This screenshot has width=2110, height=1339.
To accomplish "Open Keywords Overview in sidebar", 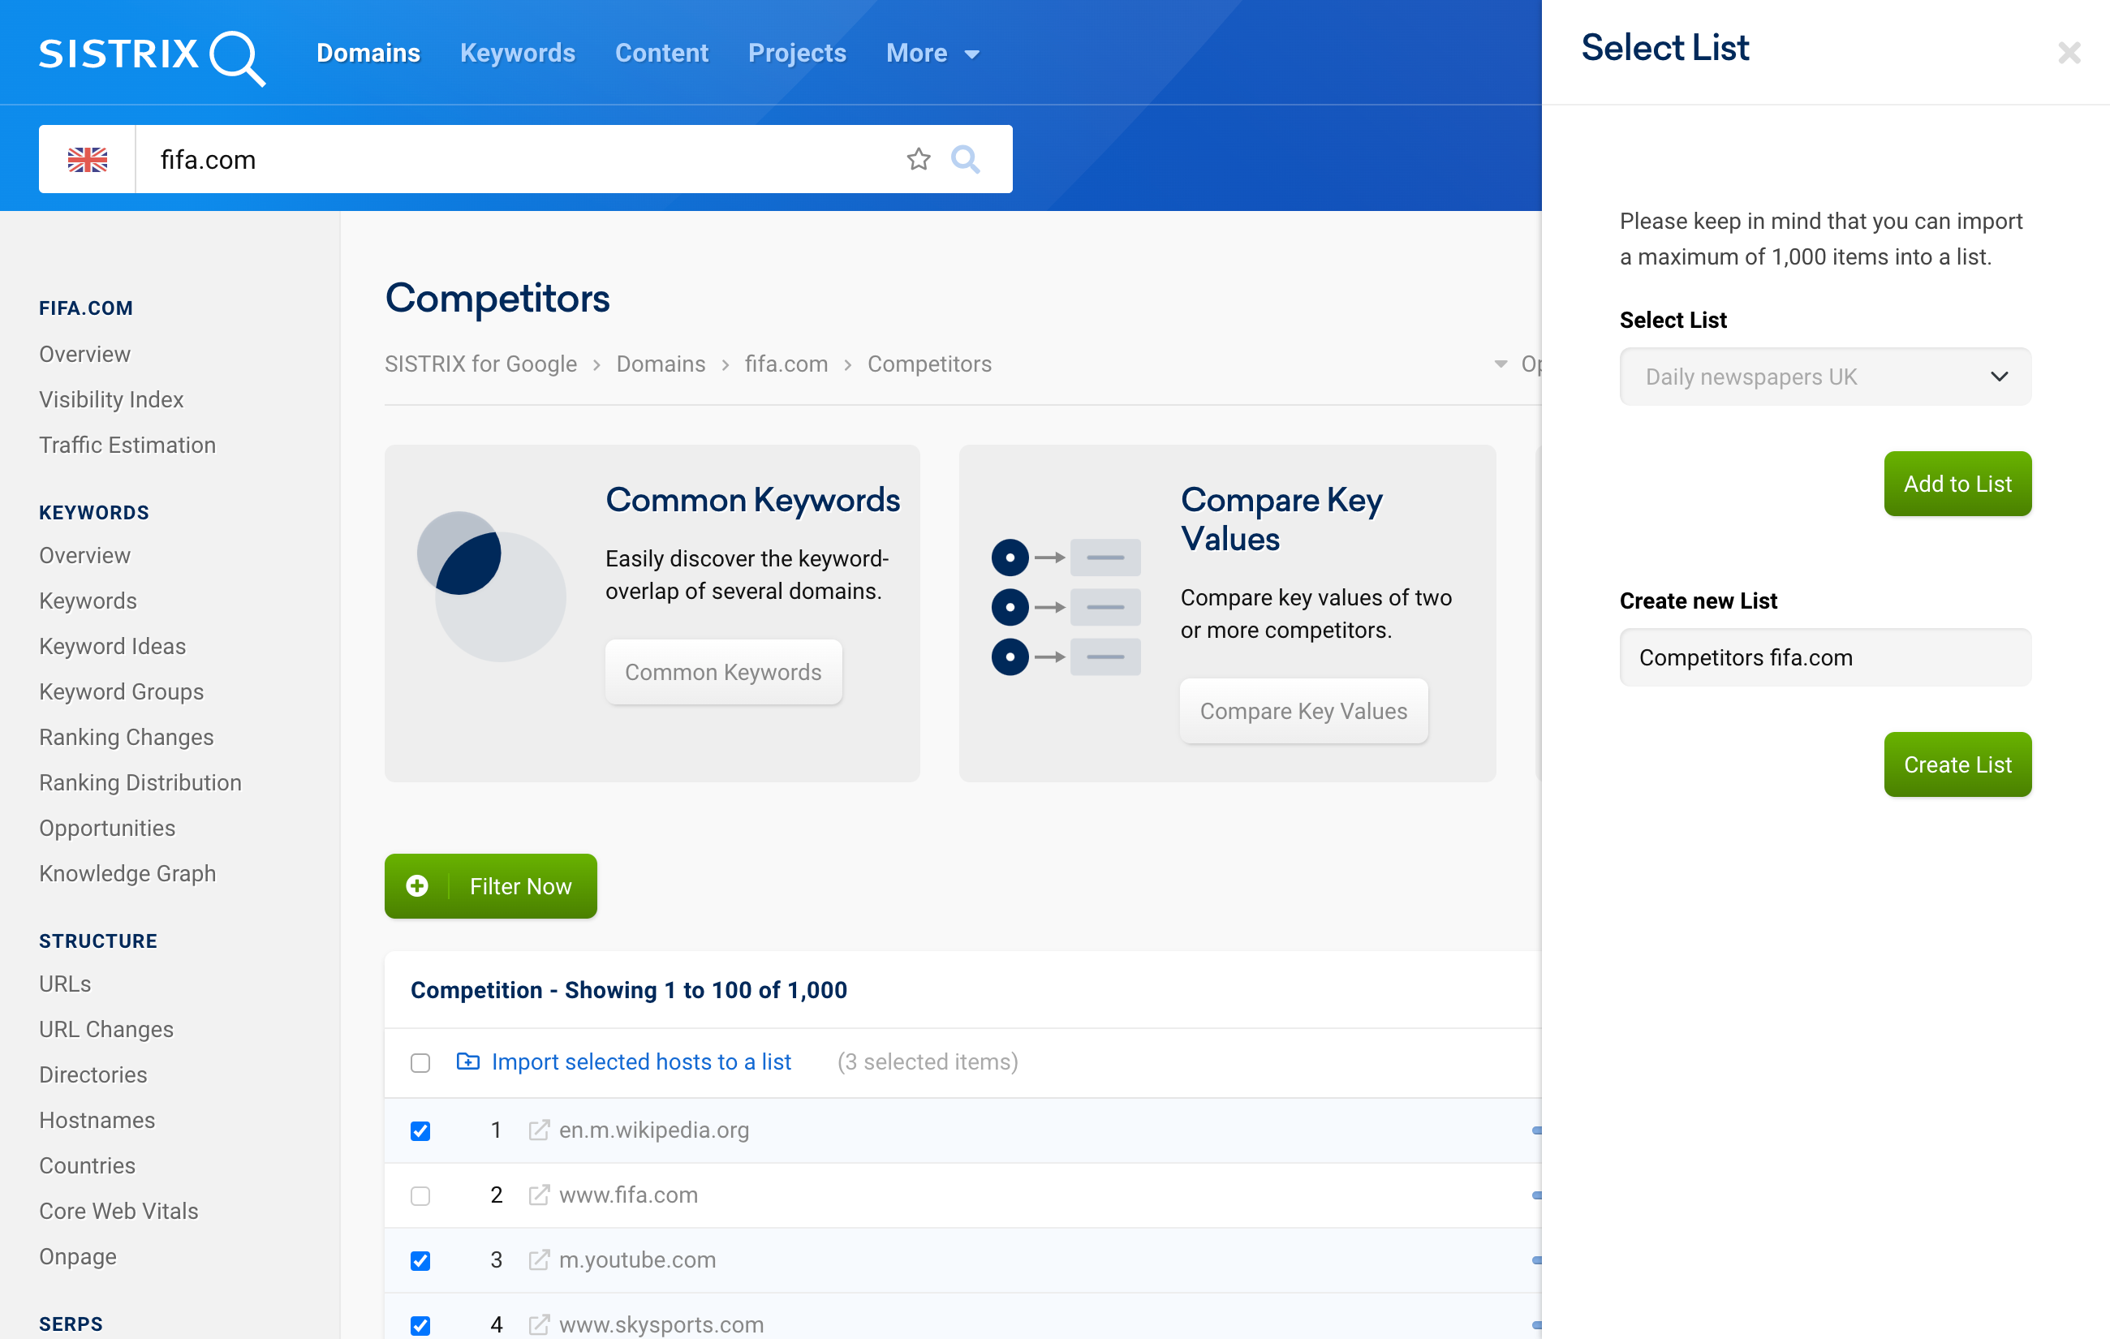I will click(85, 556).
